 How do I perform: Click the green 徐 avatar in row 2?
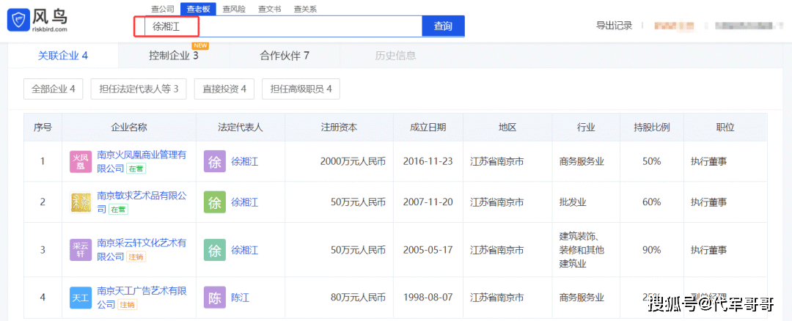(215, 202)
